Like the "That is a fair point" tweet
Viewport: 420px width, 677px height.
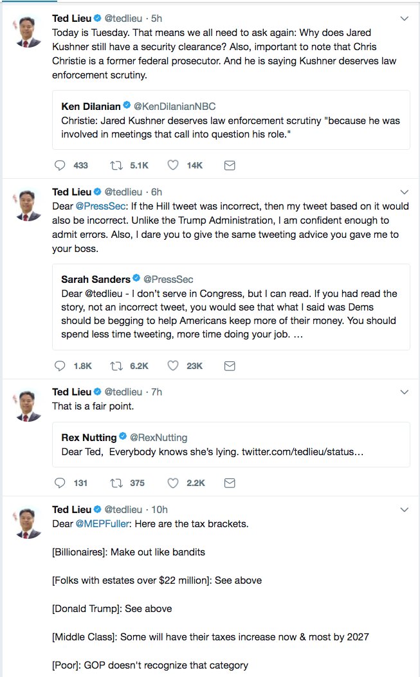click(x=173, y=483)
